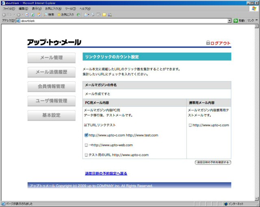
Task: Click the メール作成てすと subject text
Action: pos(97,94)
